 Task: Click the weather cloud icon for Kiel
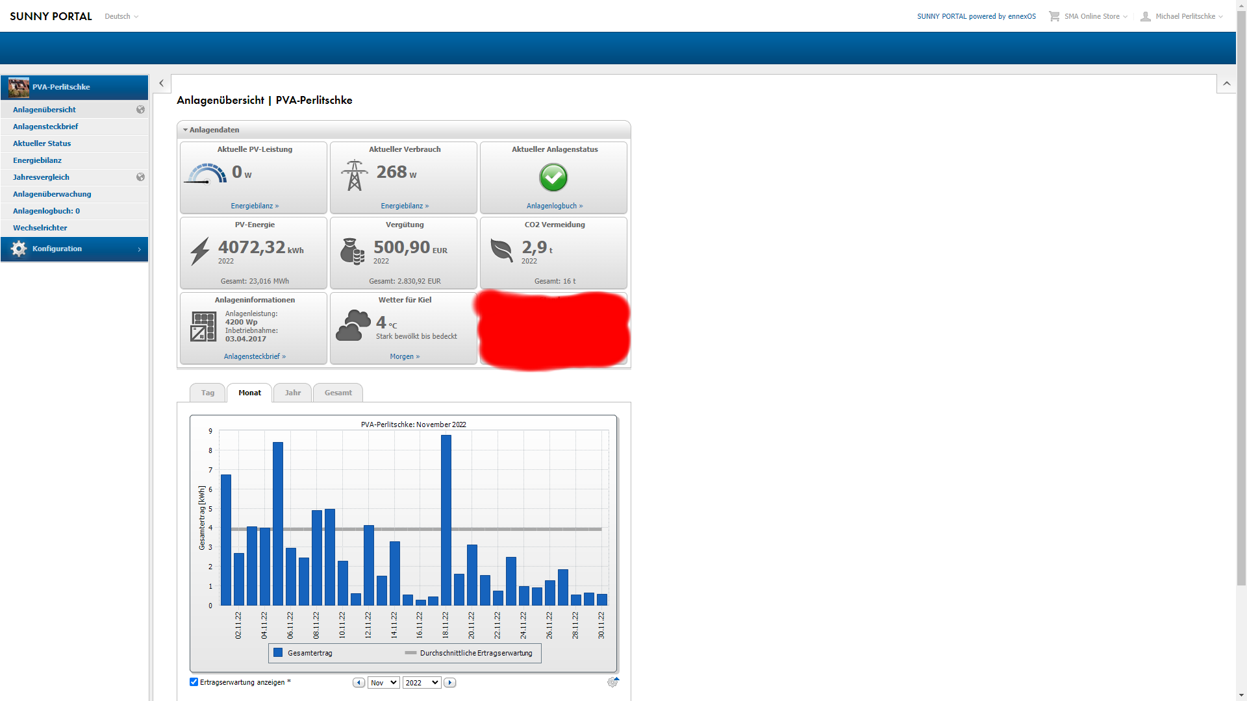pyautogui.click(x=353, y=326)
